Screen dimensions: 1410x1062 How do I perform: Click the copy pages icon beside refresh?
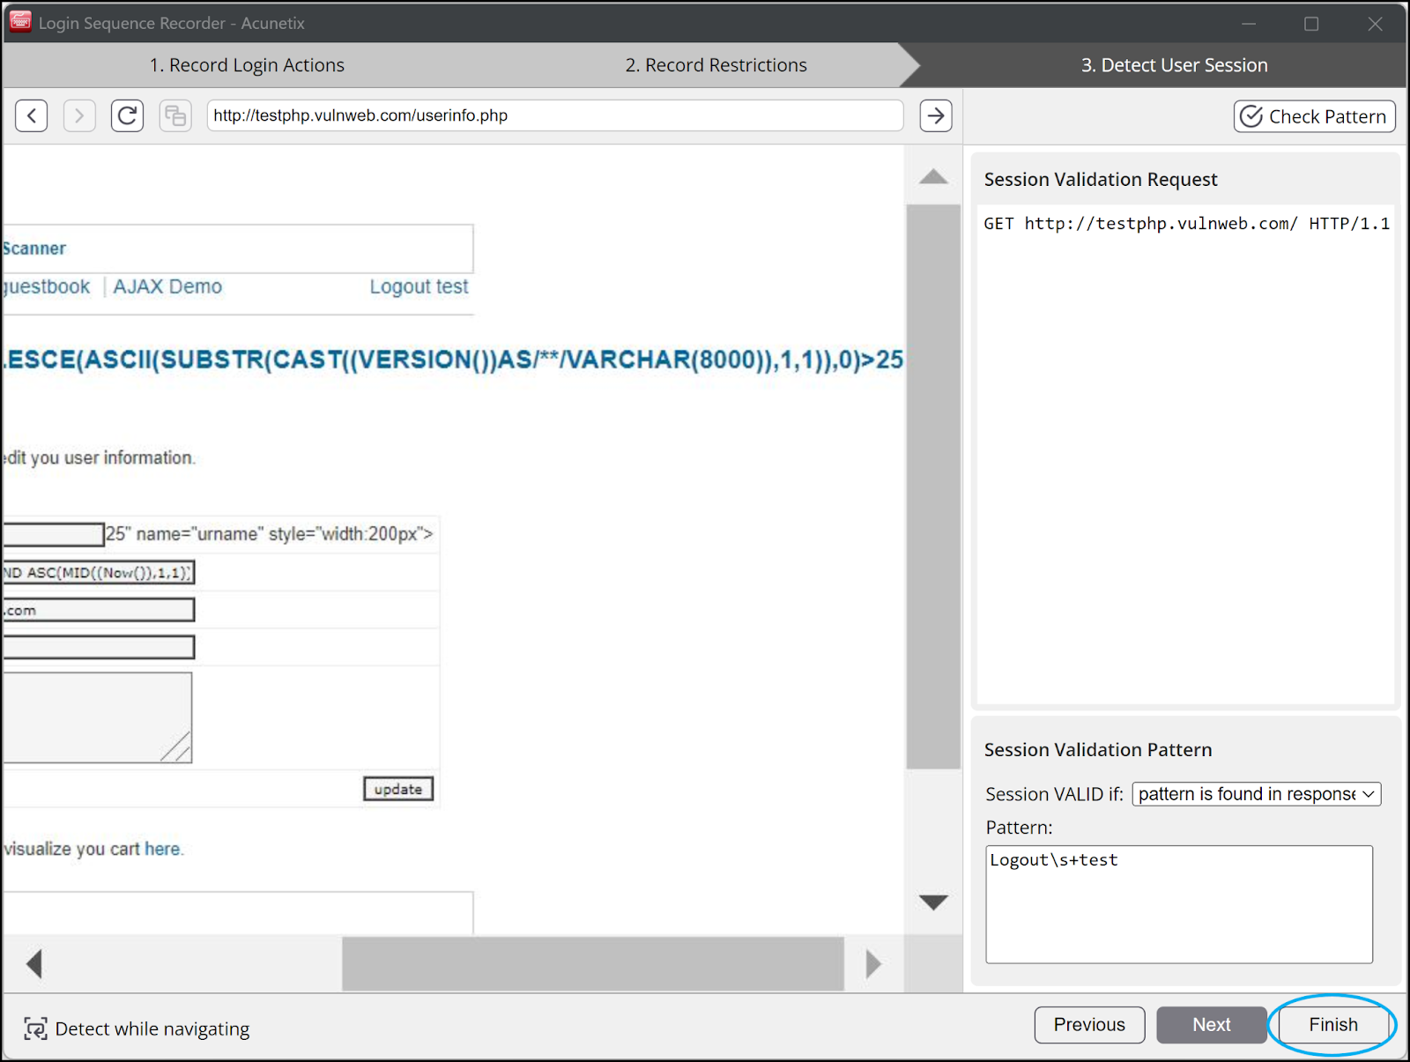[175, 115]
